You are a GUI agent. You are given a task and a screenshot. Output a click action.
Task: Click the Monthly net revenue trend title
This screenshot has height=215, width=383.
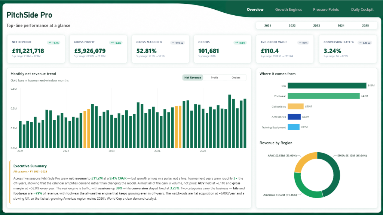coord(33,74)
